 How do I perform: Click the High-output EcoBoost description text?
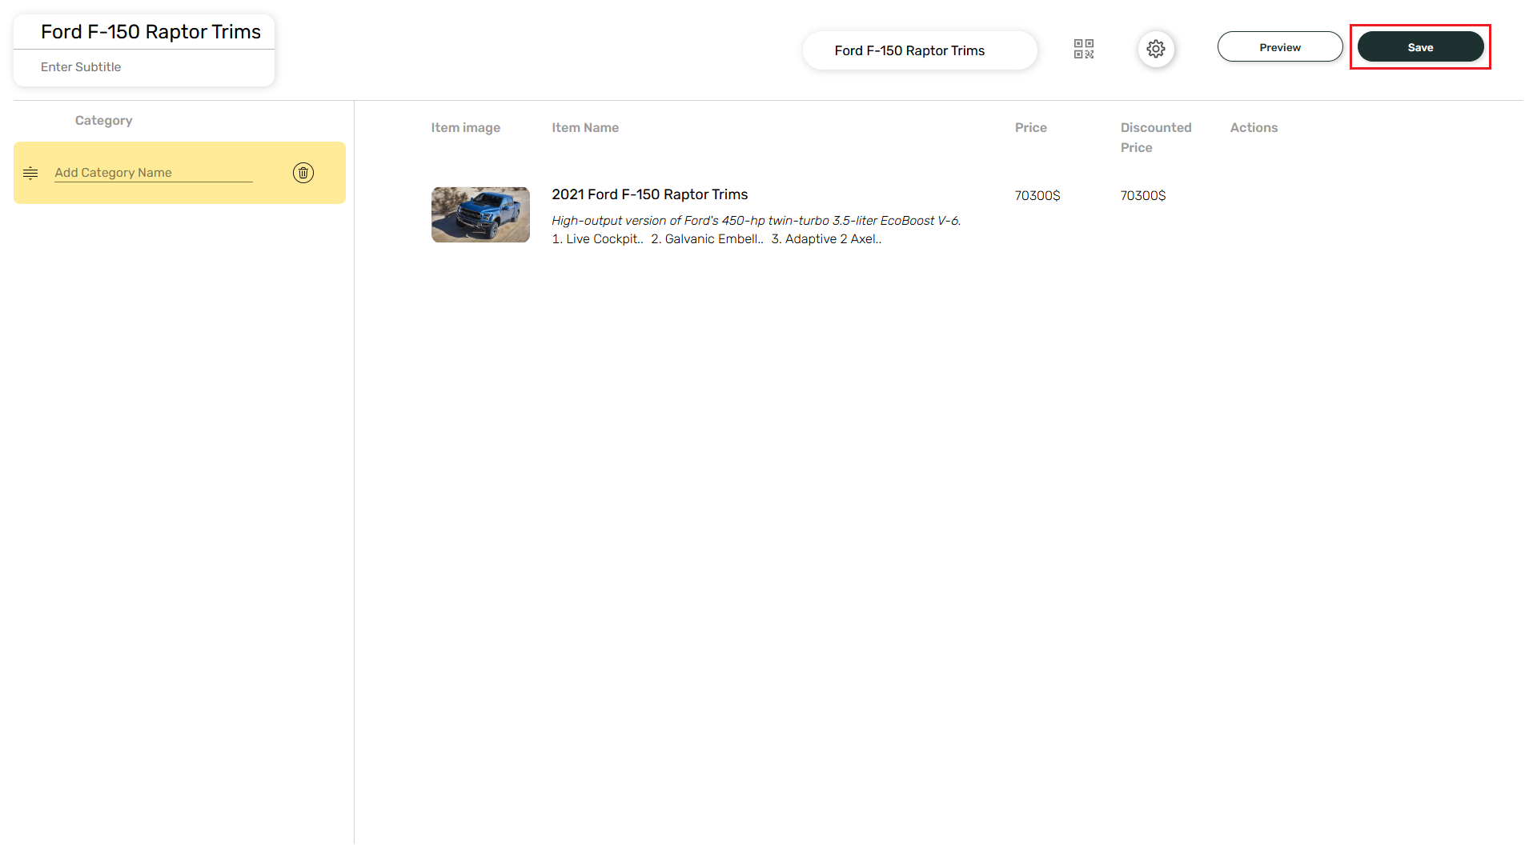[755, 221]
